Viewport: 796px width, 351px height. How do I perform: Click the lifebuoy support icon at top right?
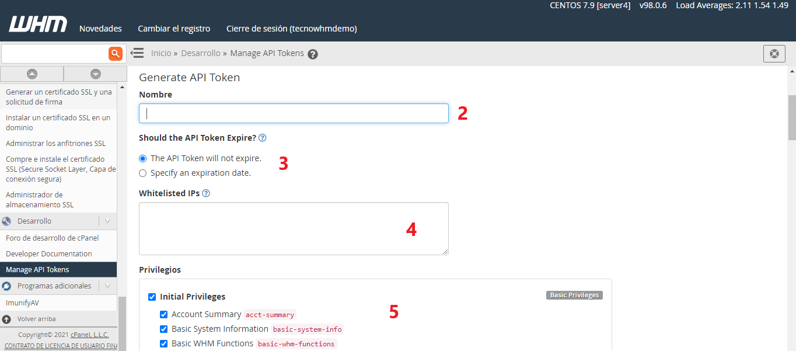pos(774,54)
